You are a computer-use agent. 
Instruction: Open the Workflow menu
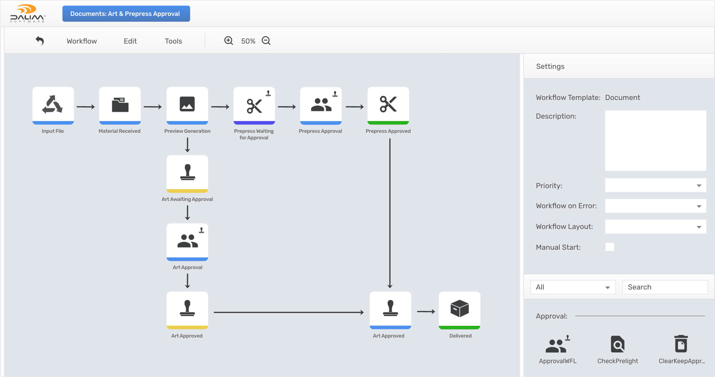[82, 41]
